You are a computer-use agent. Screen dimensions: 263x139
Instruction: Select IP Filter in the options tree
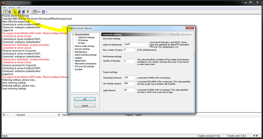(x=82, y=43)
